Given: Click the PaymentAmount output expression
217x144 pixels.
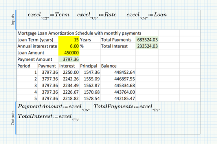Looking at the screenshot, I should click(x=53, y=107).
